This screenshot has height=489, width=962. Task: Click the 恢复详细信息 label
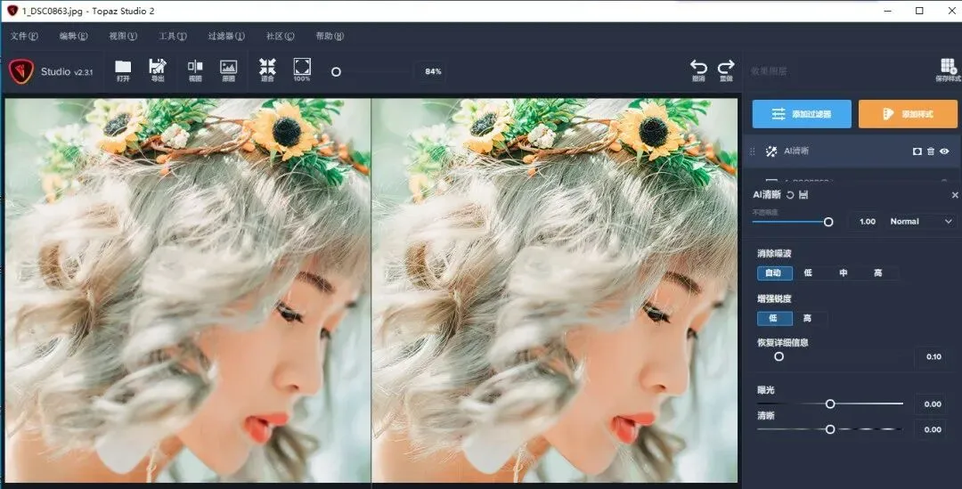coord(783,342)
